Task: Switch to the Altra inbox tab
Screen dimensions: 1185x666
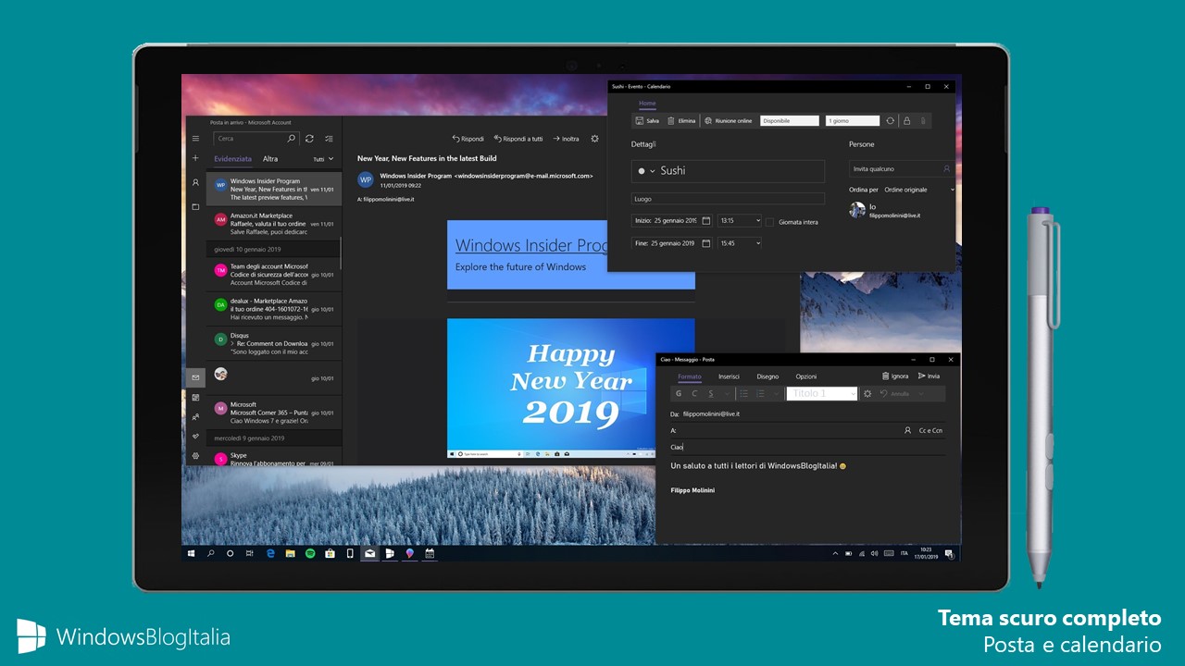Action: point(269,159)
